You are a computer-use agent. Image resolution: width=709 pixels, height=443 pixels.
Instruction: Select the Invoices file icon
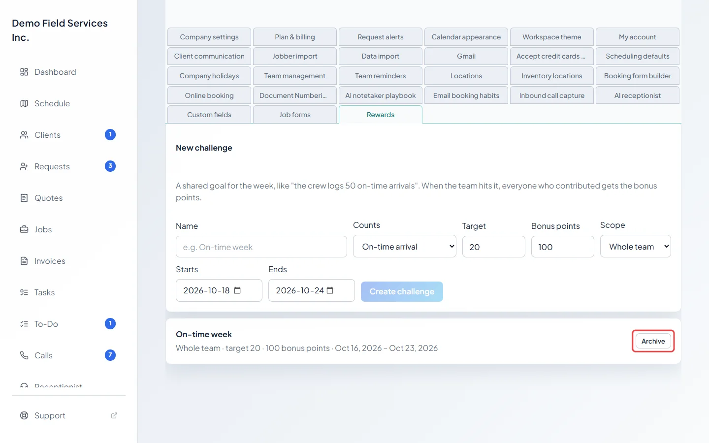point(24,261)
